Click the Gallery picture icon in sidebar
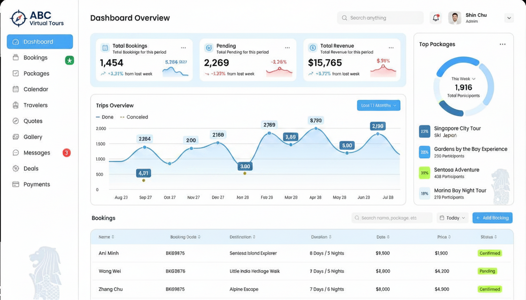 [16, 136]
